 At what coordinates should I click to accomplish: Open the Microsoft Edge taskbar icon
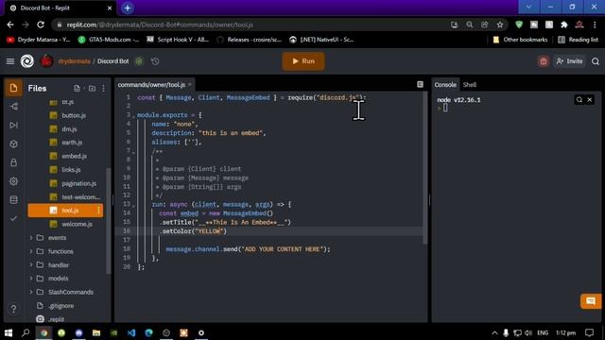click(149, 332)
